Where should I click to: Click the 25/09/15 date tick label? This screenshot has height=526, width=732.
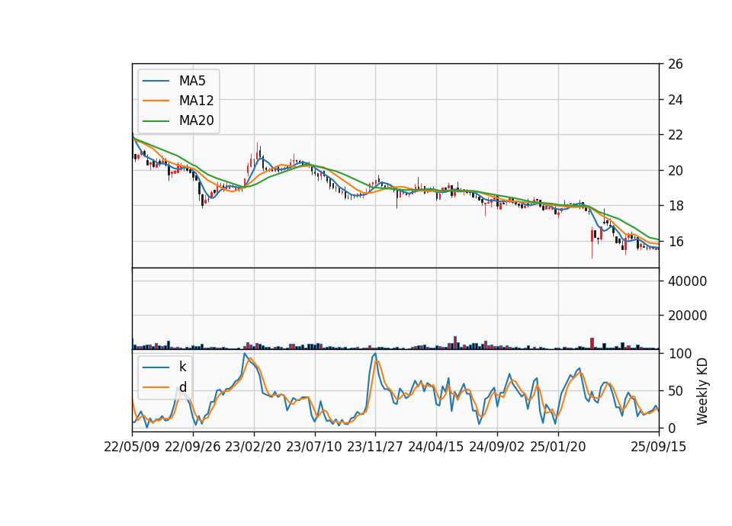[x=659, y=447]
